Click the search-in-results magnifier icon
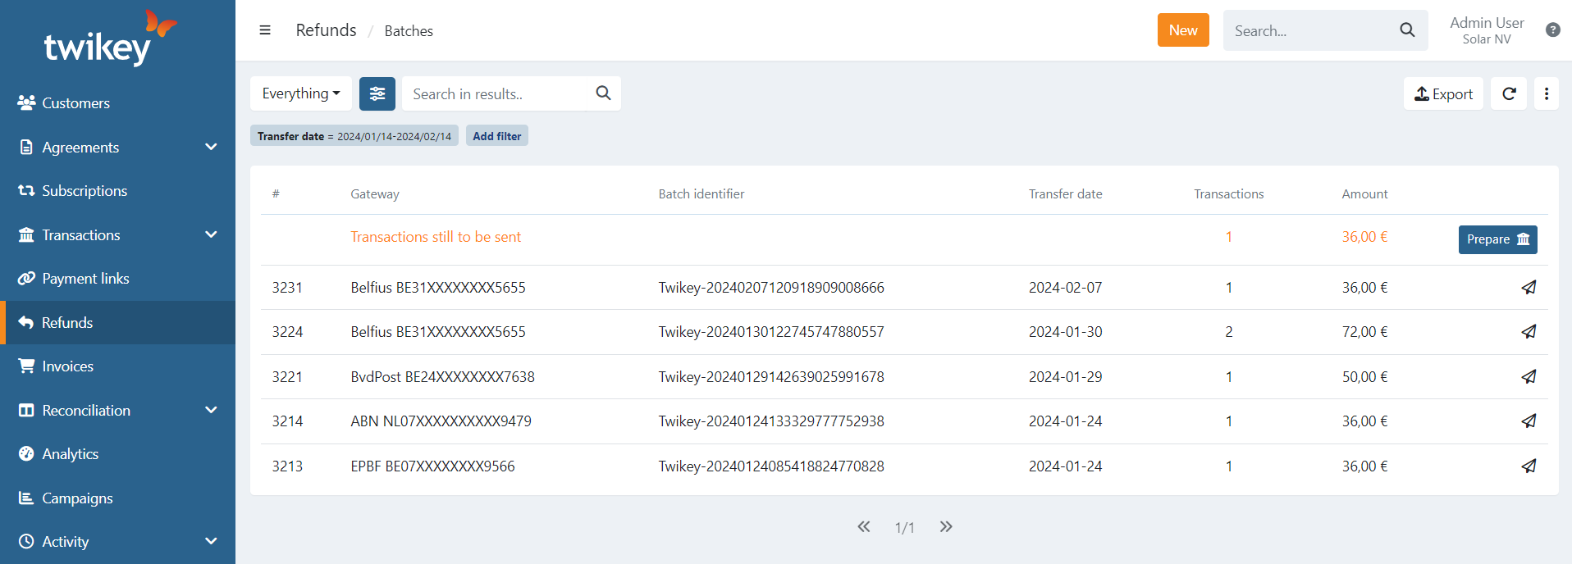 [x=603, y=93]
